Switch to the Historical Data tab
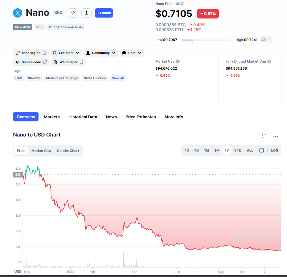The width and height of the screenshot is (287, 277). (x=83, y=117)
